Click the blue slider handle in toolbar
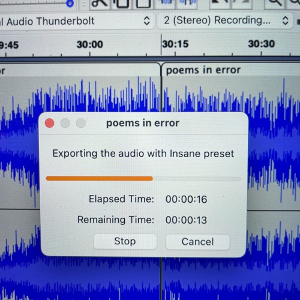This screenshot has height=300, width=300. coord(70,3)
